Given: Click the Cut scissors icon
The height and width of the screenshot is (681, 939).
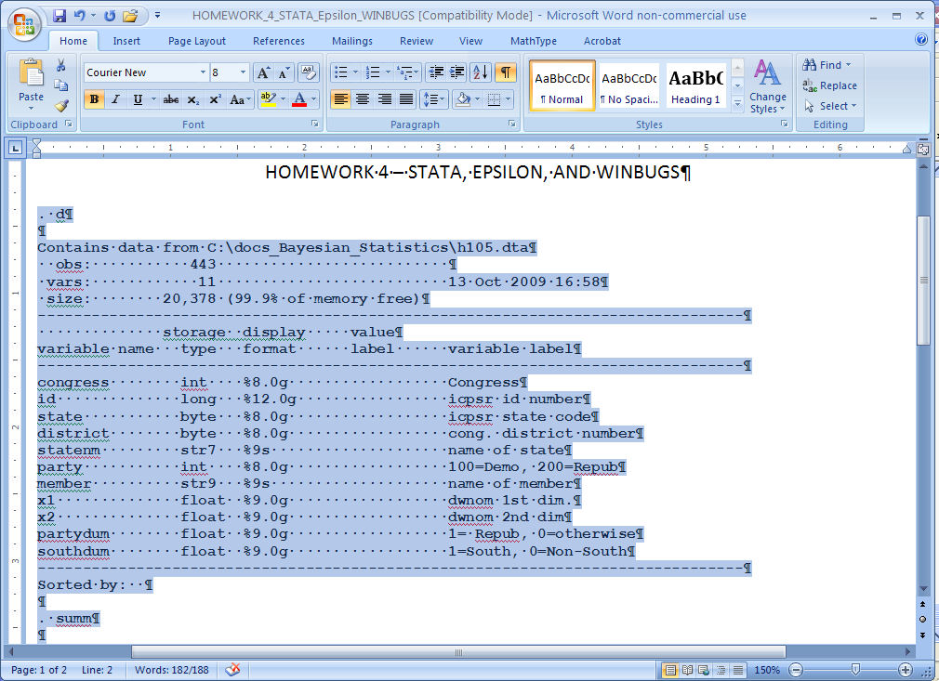Looking at the screenshot, I should coord(60,65).
